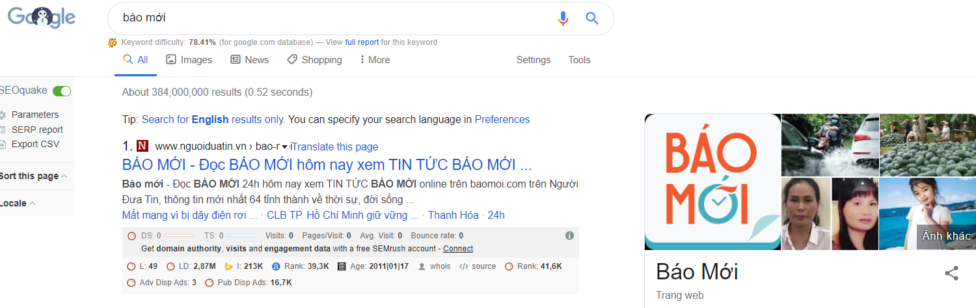The width and height of the screenshot is (976, 308).
Task: Click the Connect SEMrush account link
Action: tap(458, 249)
